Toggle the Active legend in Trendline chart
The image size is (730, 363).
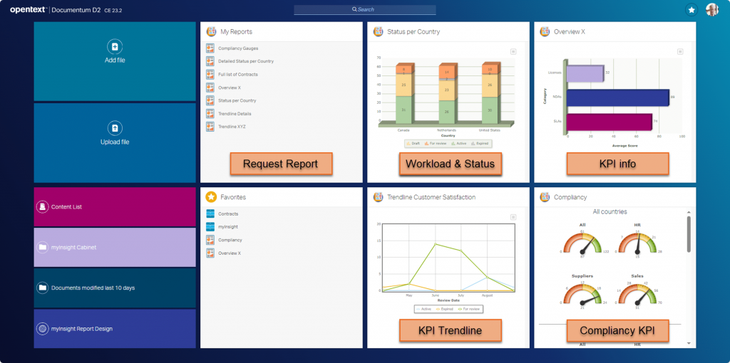point(423,309)
